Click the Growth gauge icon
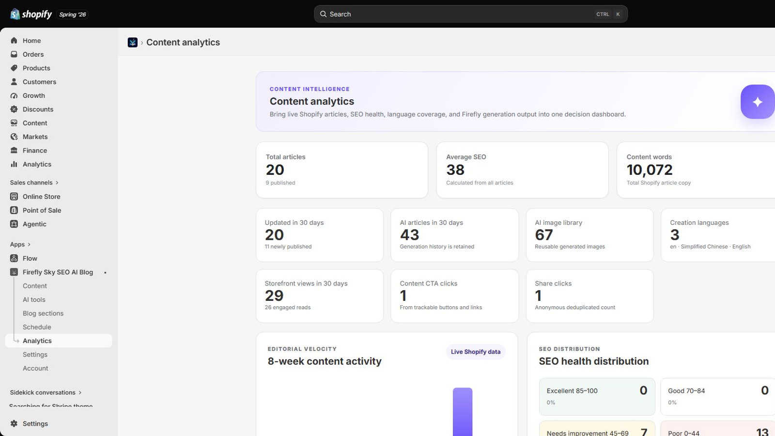The image size is (775, 436). pyautogui.click(x=14, y=95)
